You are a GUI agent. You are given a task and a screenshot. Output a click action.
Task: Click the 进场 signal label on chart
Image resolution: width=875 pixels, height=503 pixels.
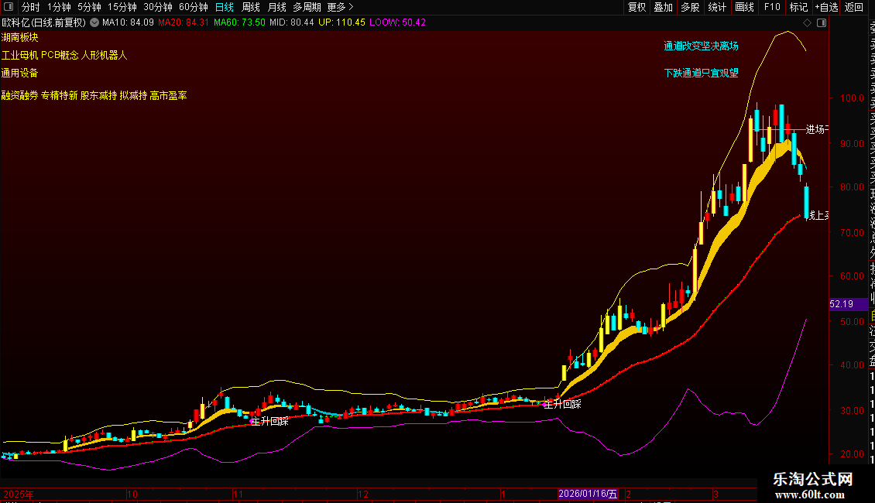tap(816, 129)
